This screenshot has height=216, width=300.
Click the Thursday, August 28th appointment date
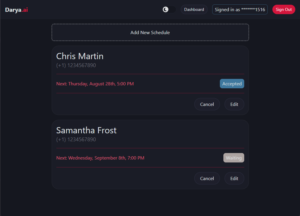click(95, 84)
